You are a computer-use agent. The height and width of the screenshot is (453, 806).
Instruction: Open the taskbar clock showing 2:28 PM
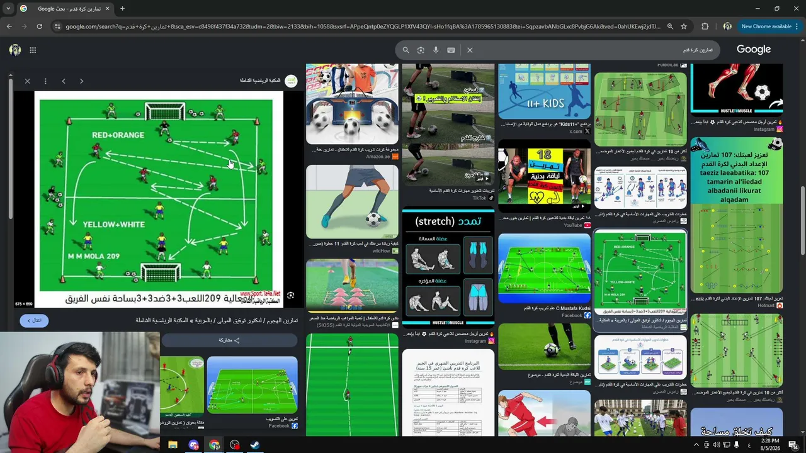click(770, 445)
